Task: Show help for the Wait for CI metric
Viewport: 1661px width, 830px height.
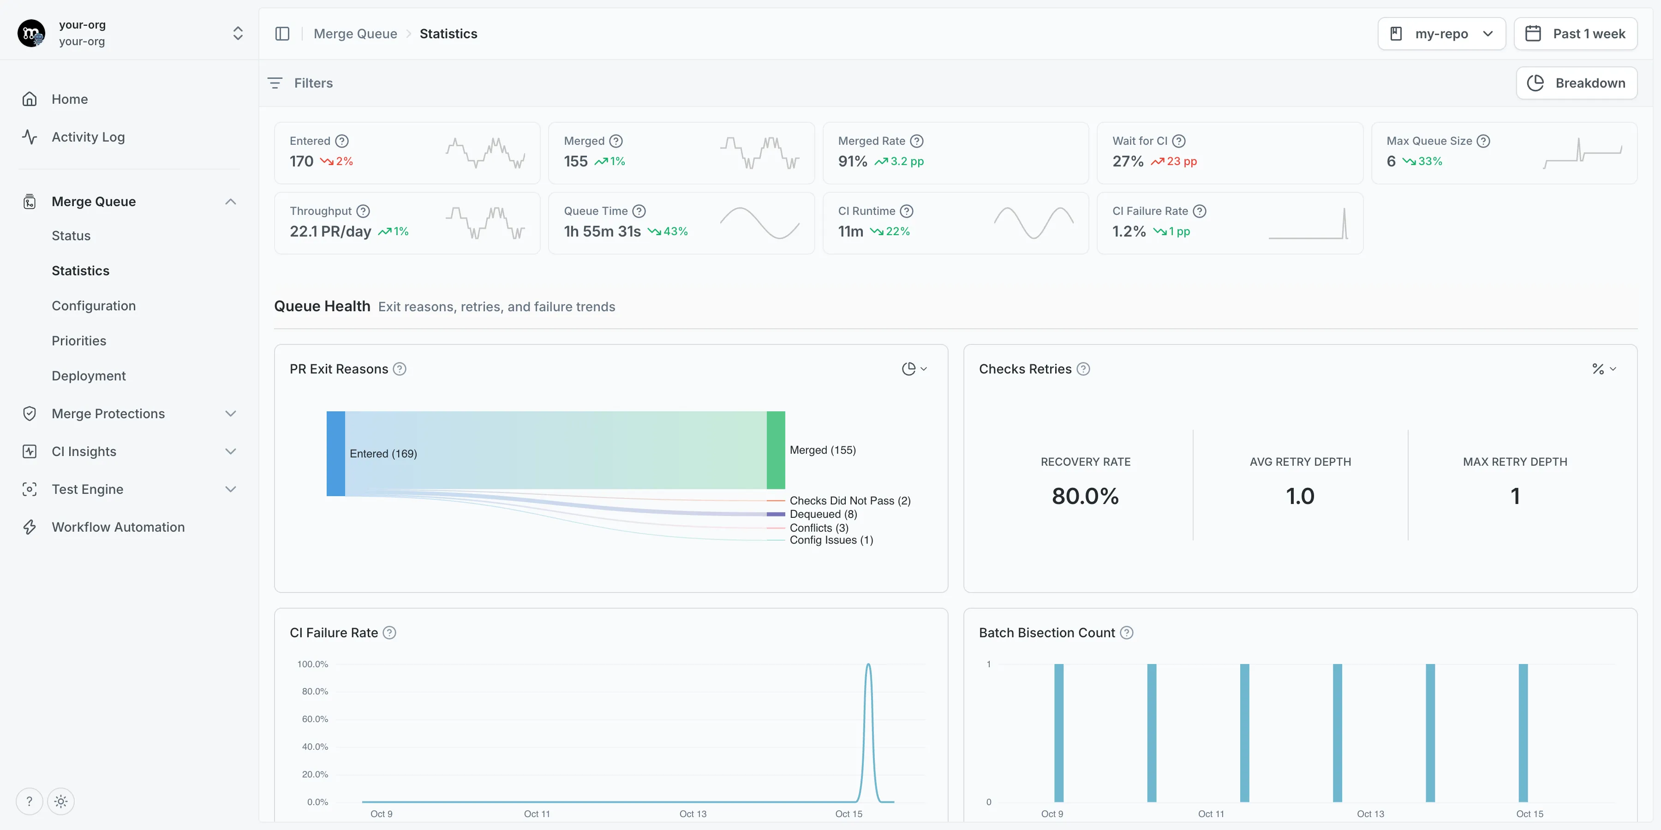Action: 1179,141
